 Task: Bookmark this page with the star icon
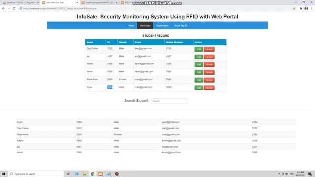click(x=294, y=9)
